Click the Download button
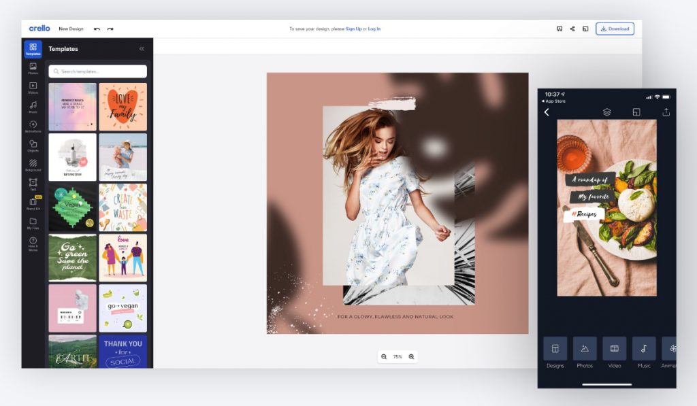Screen dimensions: 697x406 (614, 29)
